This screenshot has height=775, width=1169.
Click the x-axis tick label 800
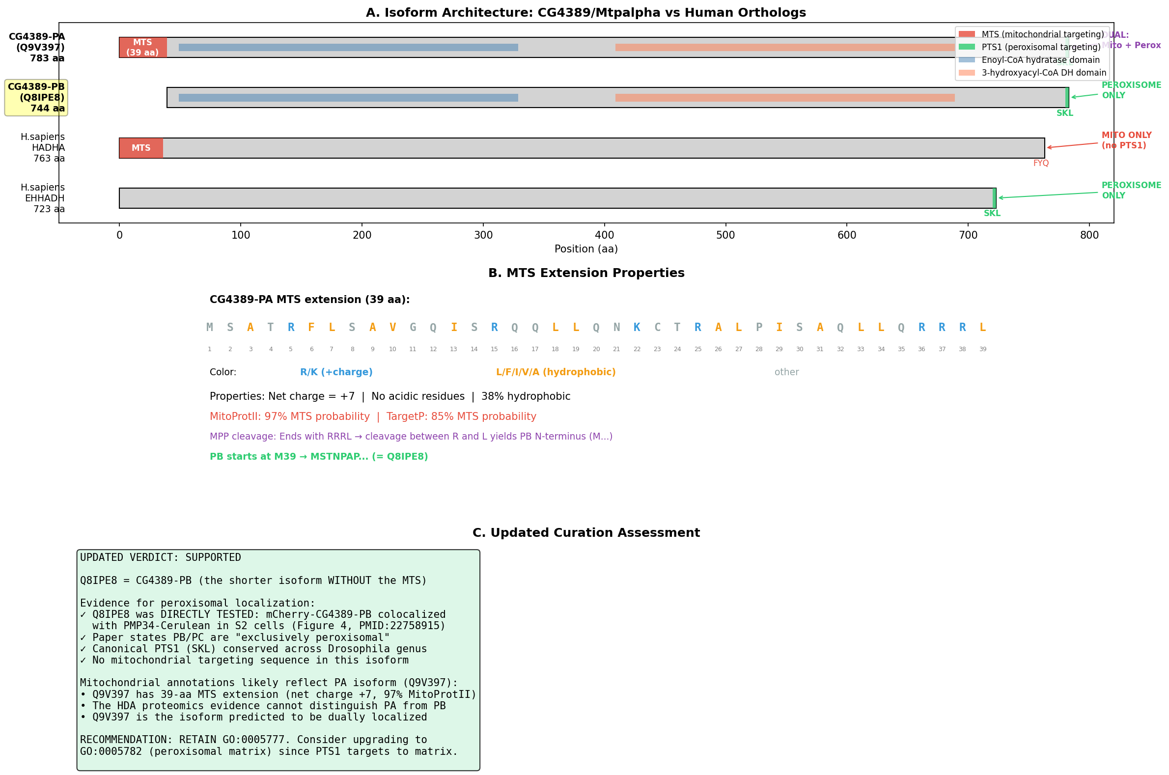[1089, 236]
